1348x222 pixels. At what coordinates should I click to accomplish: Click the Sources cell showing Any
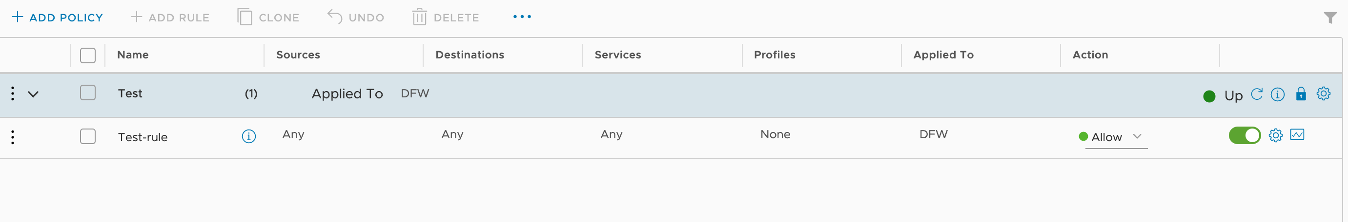click(x=293, y=135)
